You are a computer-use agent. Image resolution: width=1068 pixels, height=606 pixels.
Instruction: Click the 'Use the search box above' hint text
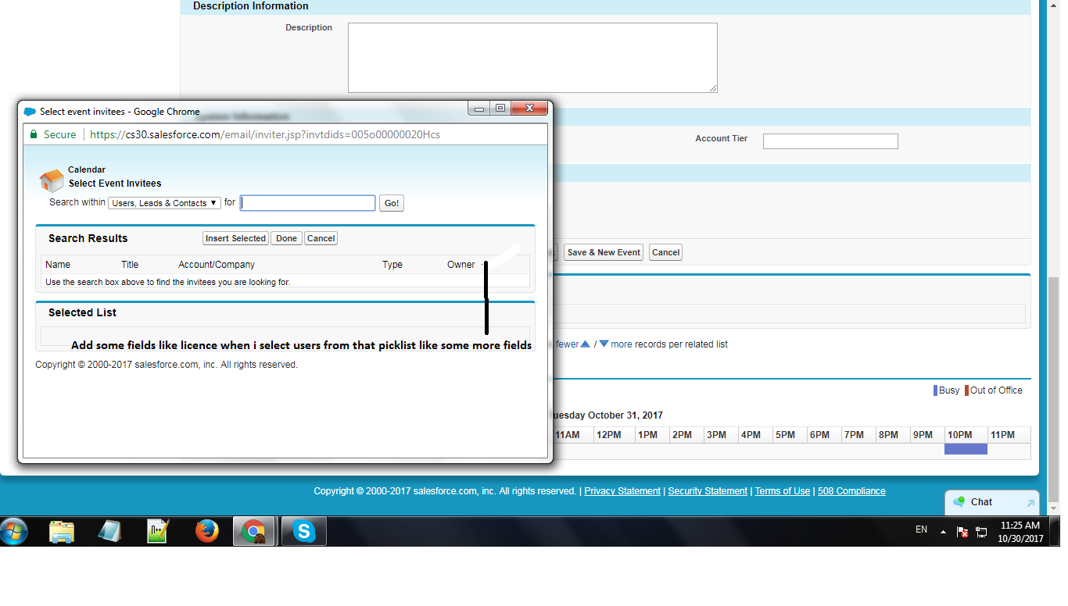pos(168,282)
